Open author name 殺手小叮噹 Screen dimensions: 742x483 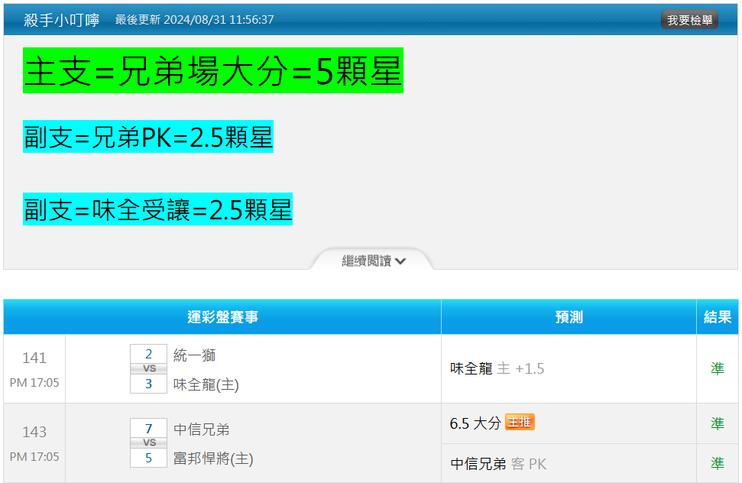62,20
